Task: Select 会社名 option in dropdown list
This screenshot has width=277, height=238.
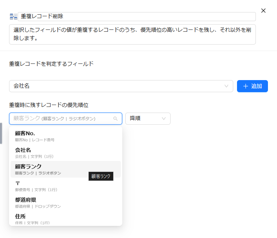Action: pos(66,153)
